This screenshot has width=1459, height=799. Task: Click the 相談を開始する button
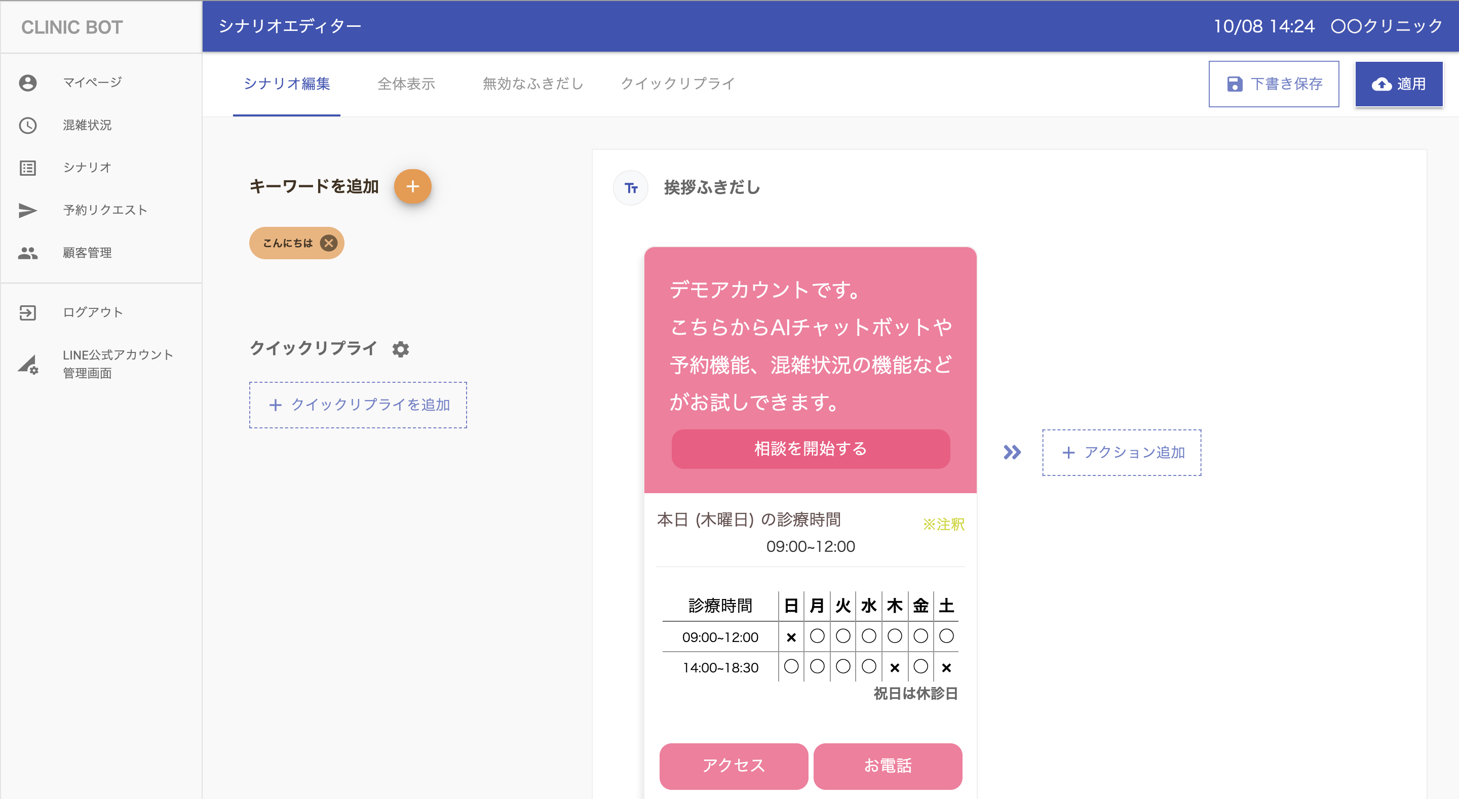(810, 449)
